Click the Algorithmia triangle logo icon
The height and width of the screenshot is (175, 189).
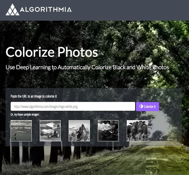coord(12,9)
